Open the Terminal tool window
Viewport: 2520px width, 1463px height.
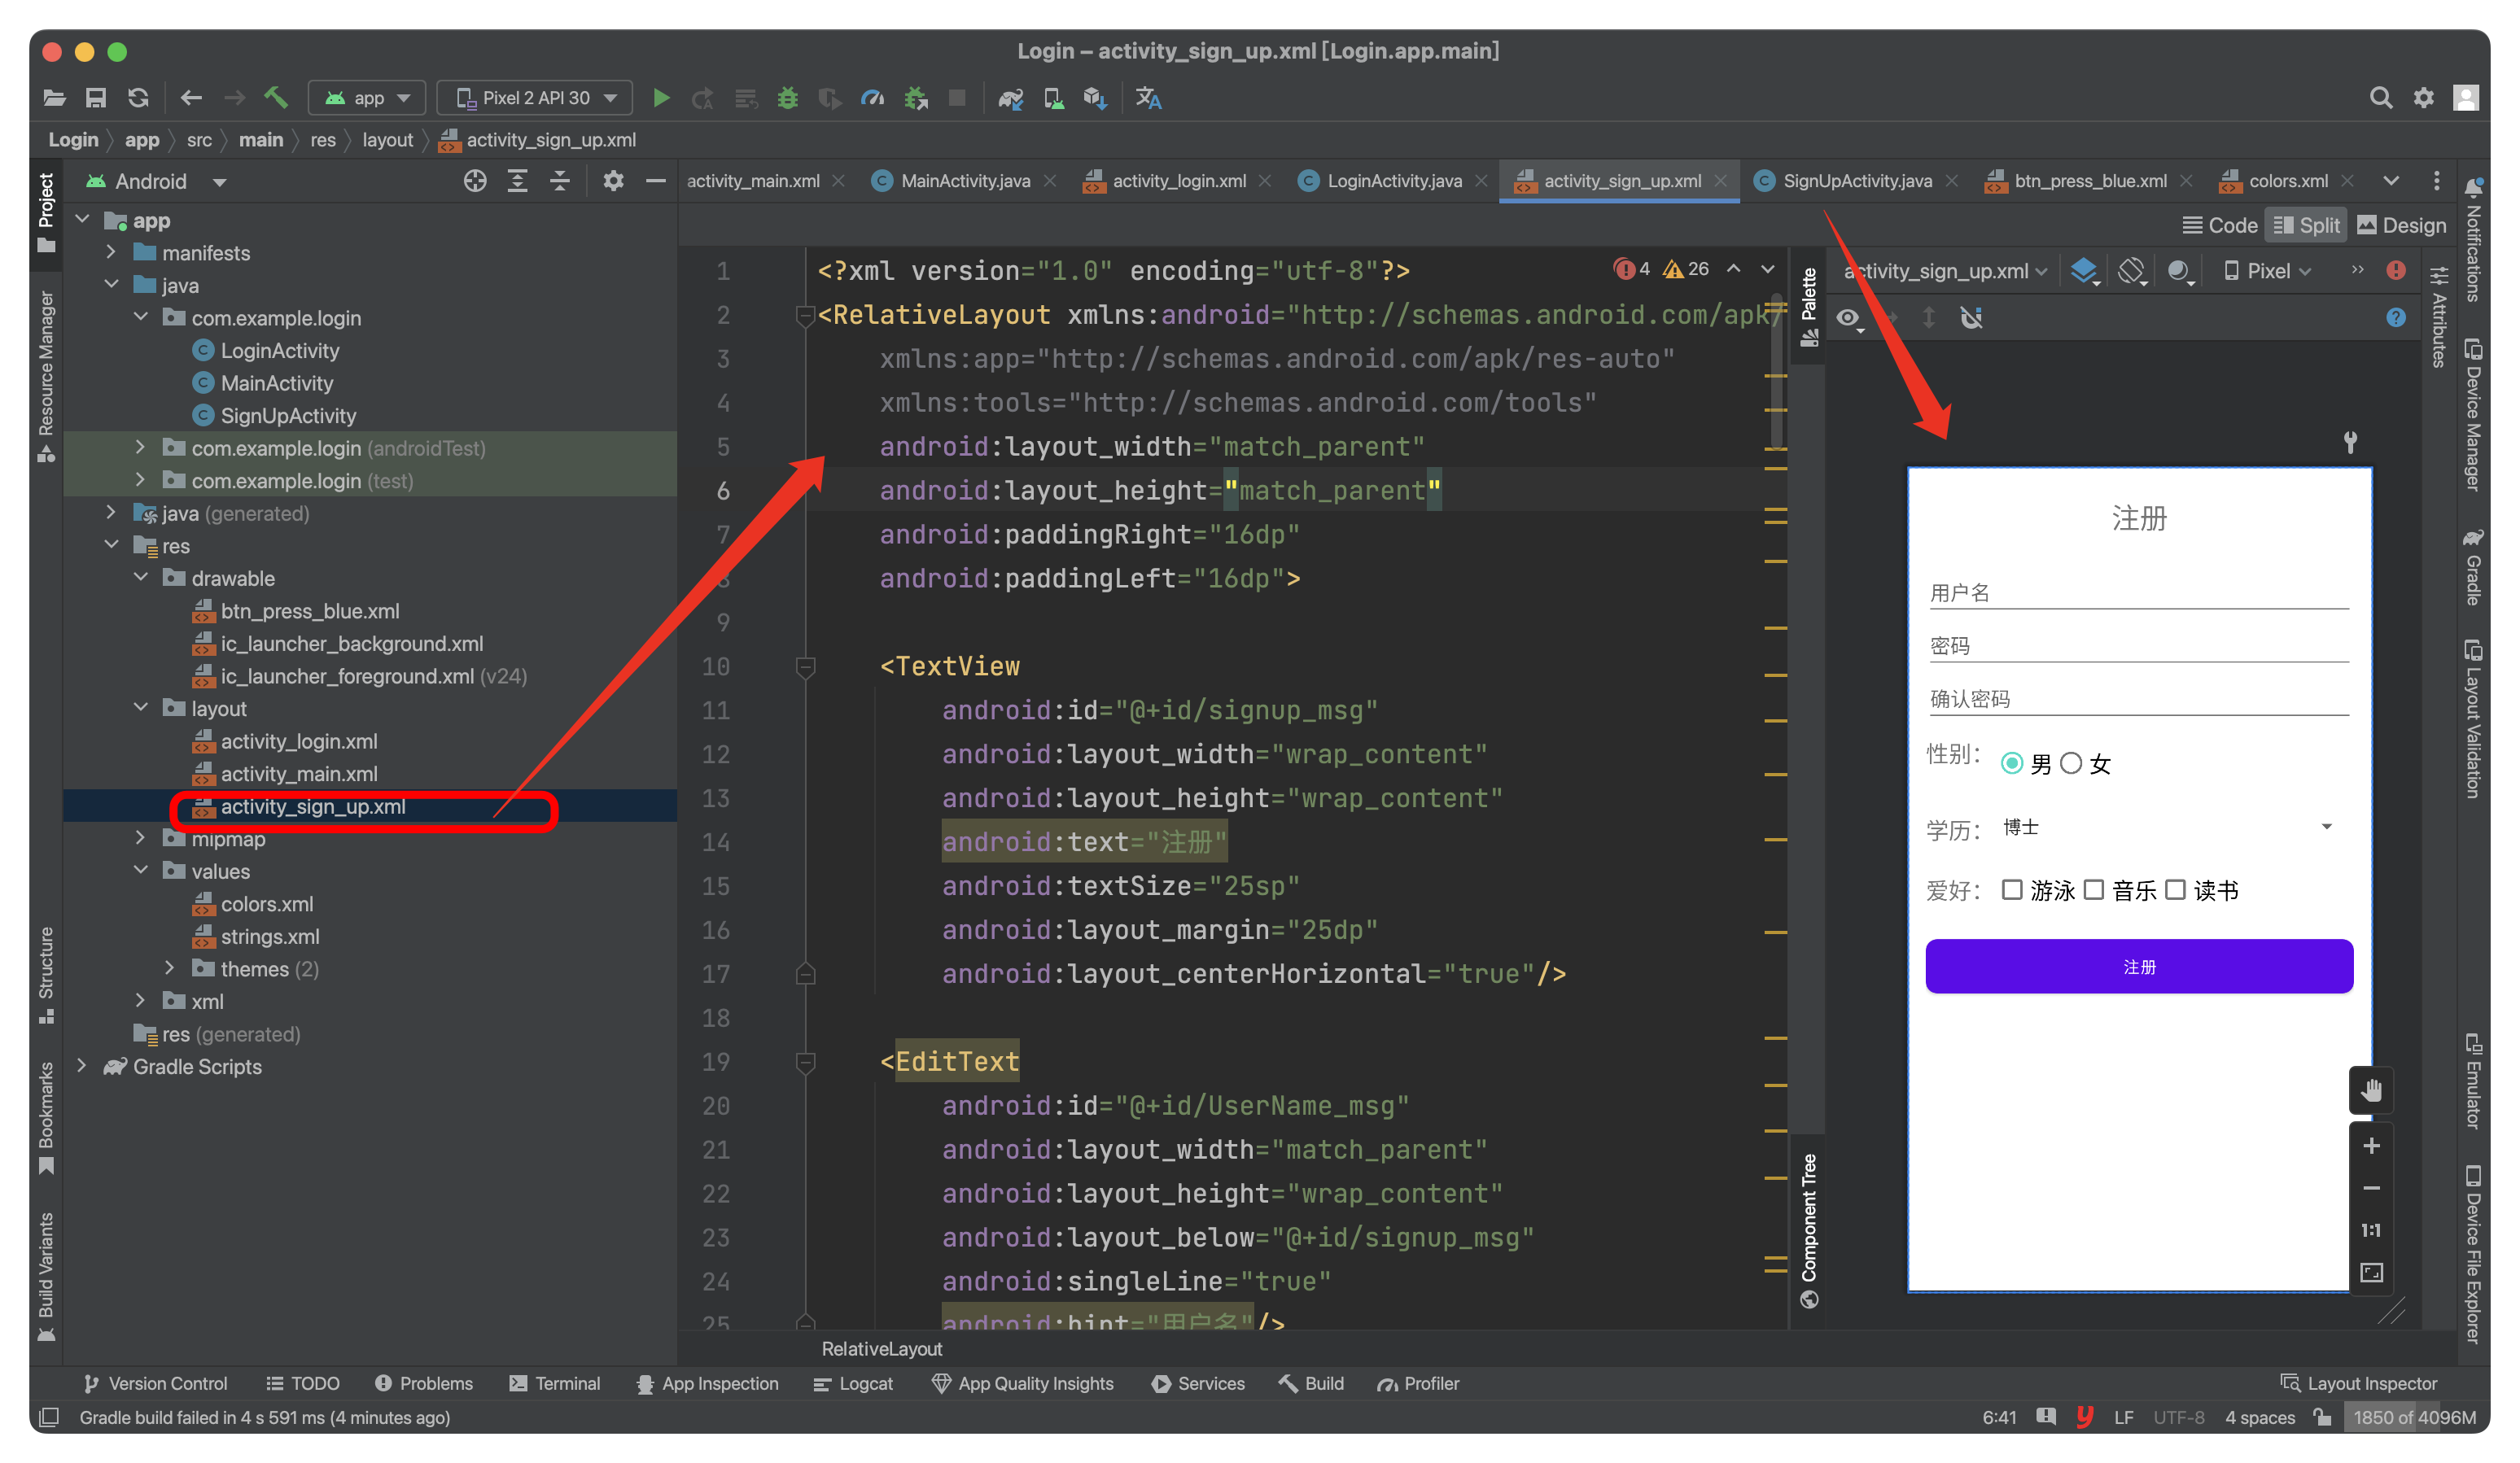click(x=555, y=1383)
